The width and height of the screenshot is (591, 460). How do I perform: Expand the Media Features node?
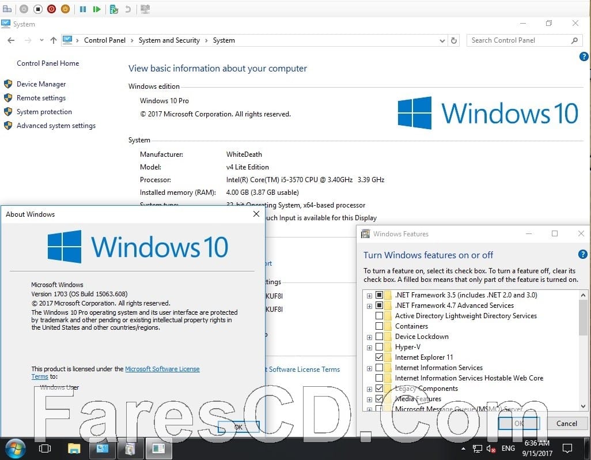tap(369, 399)
